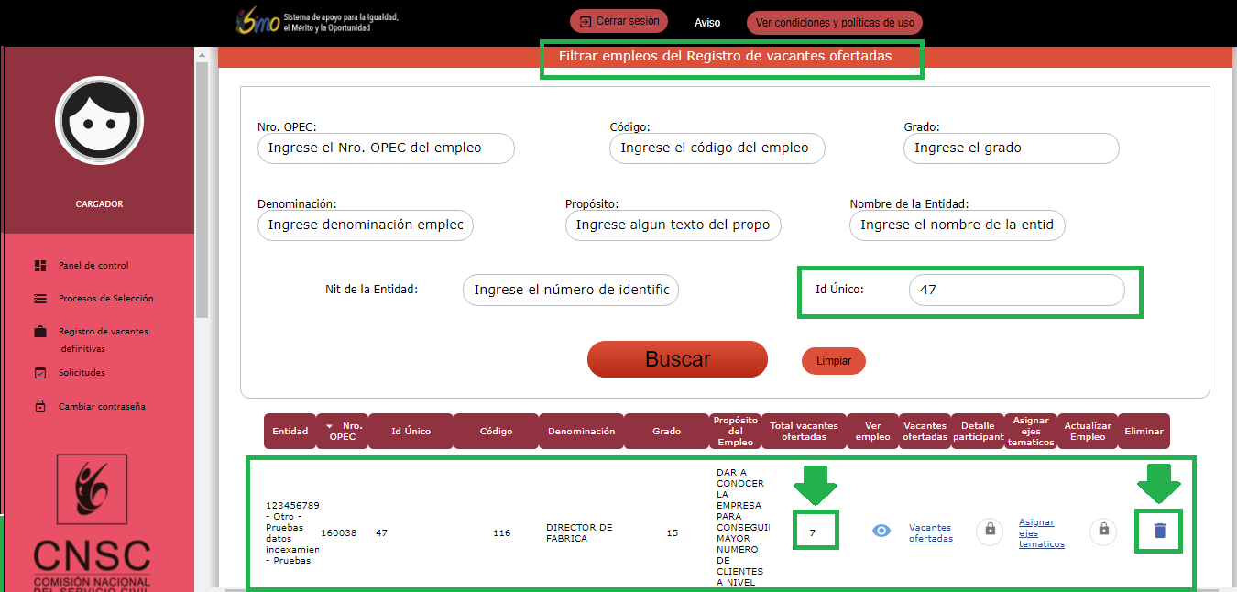Open Panel de control in sidebar
This screenshot has height=592, width=1237.
93,266
